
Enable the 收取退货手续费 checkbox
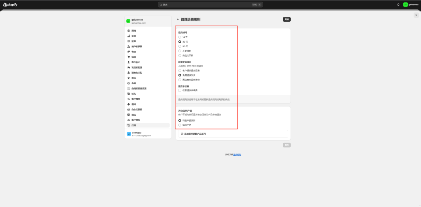pyautogui.click(x=180, y=90)
